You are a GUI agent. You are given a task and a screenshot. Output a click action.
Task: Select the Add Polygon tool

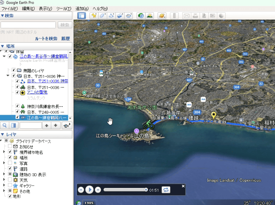coord(103,16)
